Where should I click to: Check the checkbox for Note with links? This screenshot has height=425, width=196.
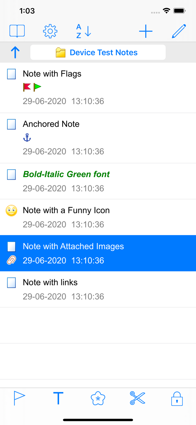click(x=11, y=282)
